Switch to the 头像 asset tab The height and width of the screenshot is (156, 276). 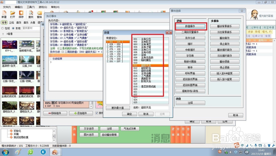click(33, 23)
